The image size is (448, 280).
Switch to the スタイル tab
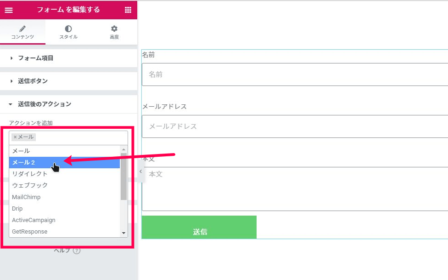click(68, 32)
